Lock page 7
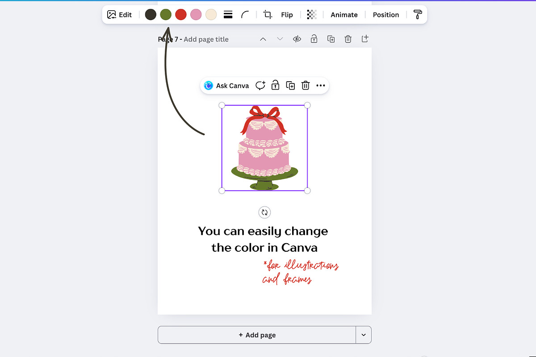The height and width of the screenshot is (357, 536). coord(314,39)
